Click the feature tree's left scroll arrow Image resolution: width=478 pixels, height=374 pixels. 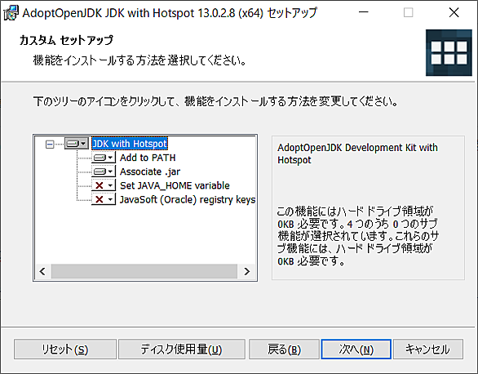(x=42, y=271)
